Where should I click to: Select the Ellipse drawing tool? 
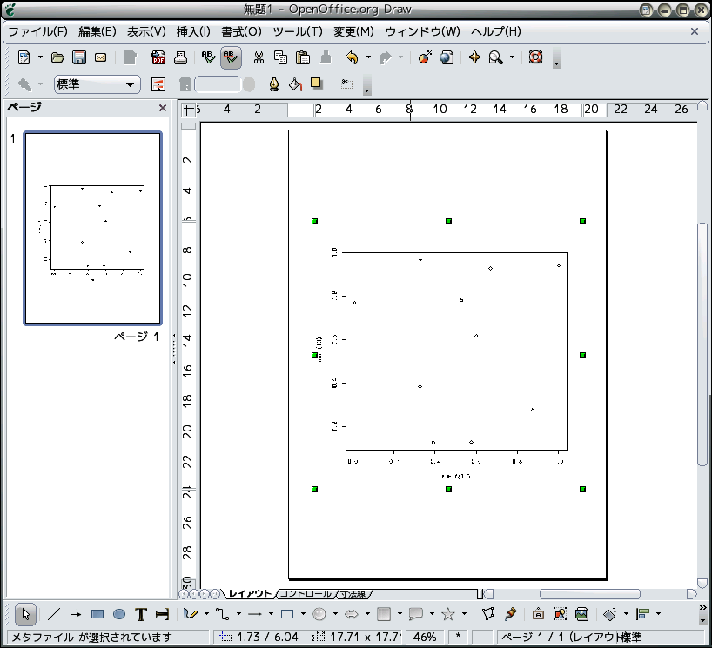pyautogui.click(x=119, y=614)
